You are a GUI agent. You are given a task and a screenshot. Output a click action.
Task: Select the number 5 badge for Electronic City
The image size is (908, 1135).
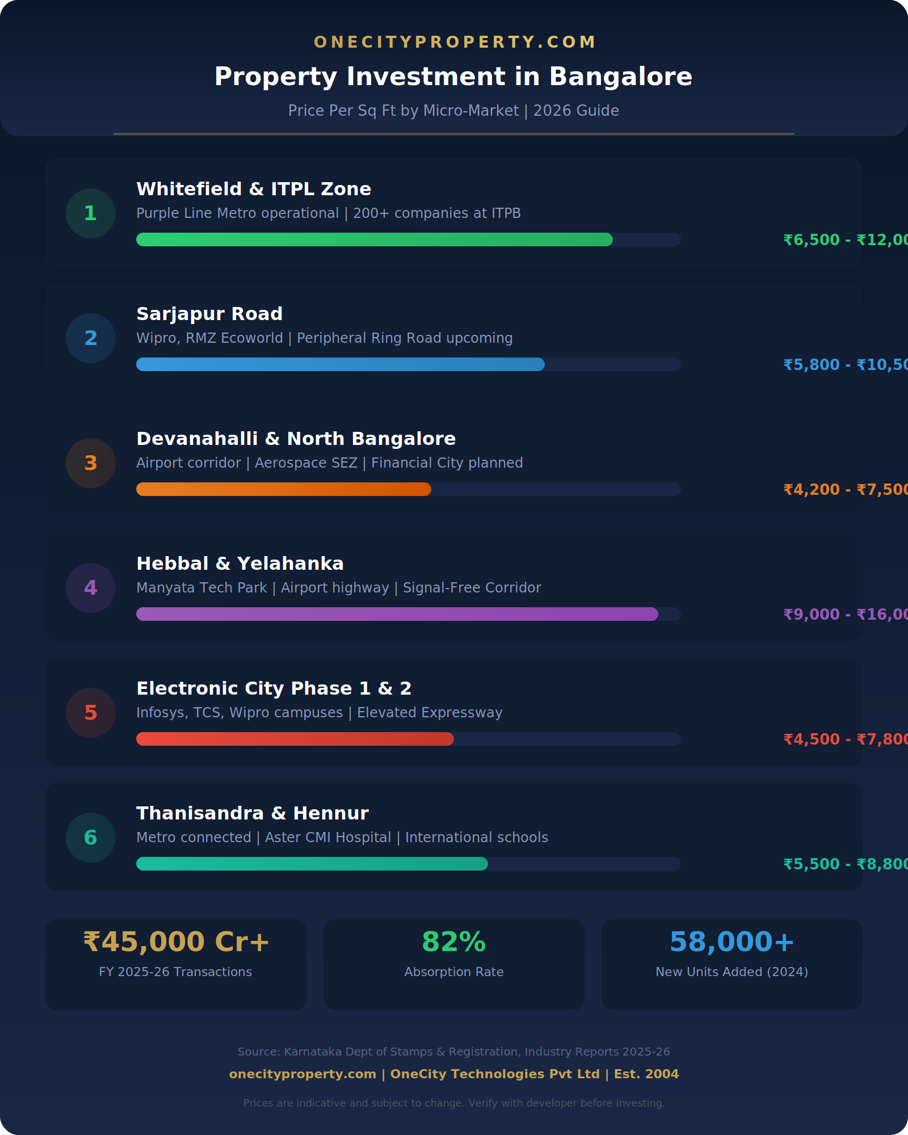tap(90, 713)
